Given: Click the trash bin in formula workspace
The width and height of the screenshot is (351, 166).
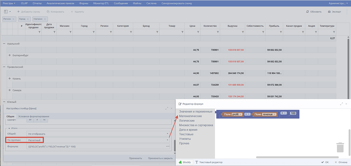Looking at the screenshot, I should 340,148.
